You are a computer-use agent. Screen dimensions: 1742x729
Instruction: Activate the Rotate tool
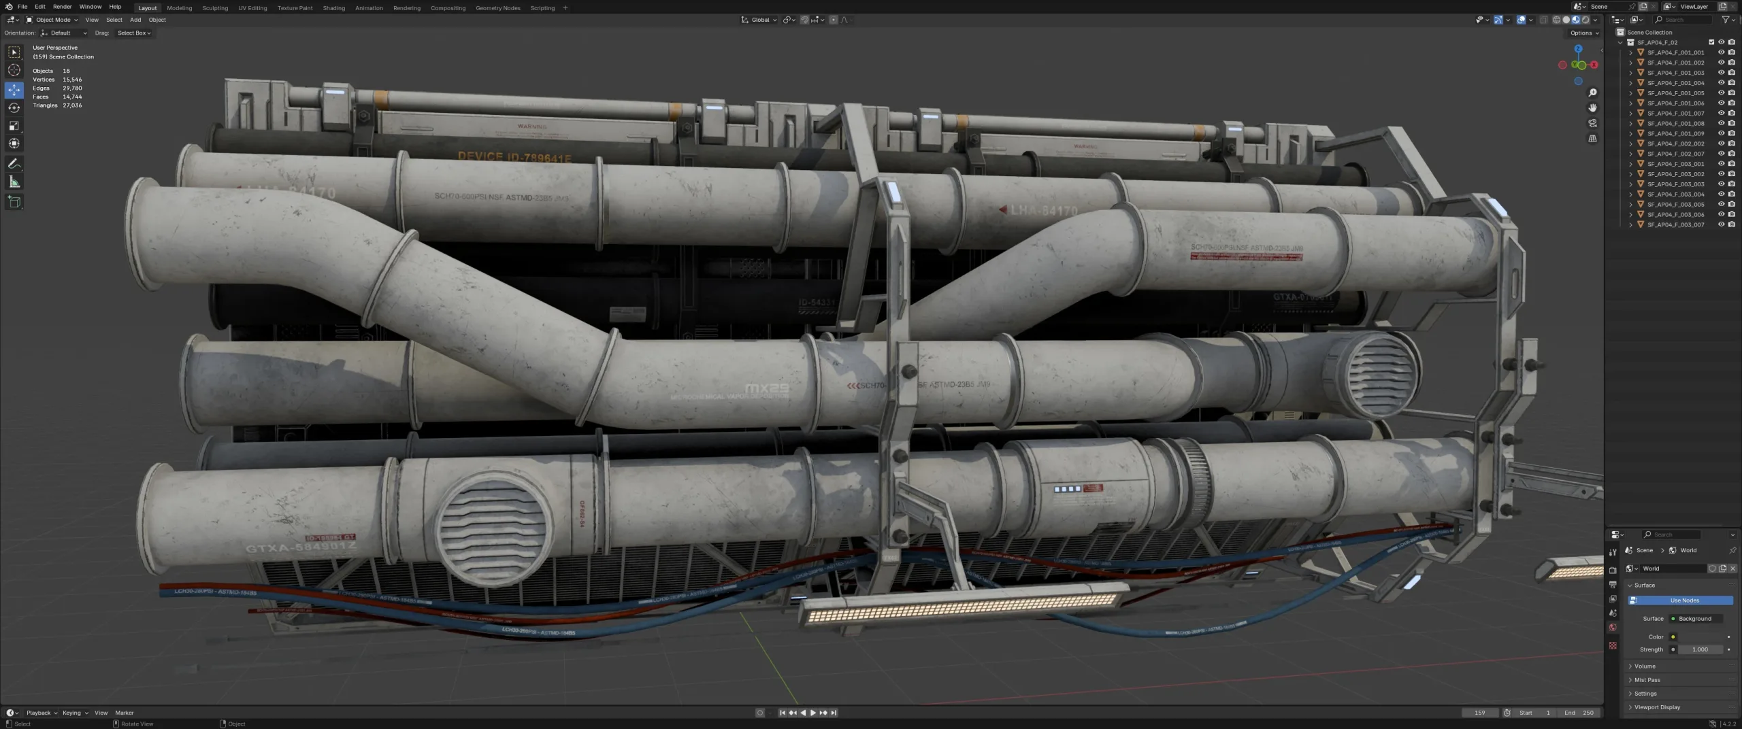14,108
